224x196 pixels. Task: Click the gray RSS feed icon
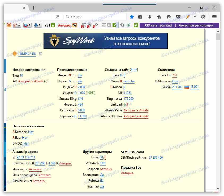109,25
